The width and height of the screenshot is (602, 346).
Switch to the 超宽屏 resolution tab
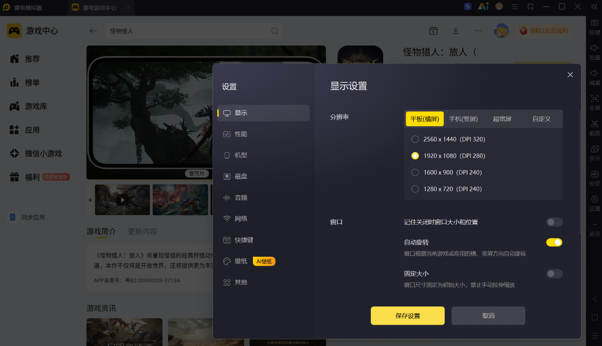pos(502,119)
